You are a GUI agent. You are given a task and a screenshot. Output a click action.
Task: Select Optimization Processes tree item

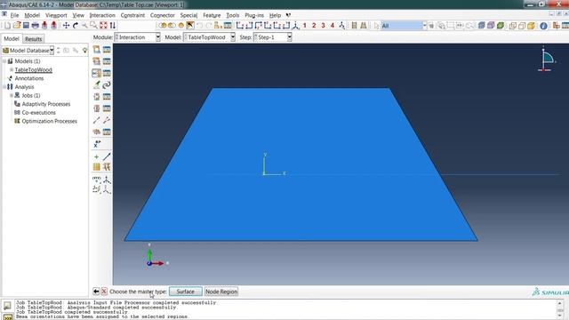50,121
